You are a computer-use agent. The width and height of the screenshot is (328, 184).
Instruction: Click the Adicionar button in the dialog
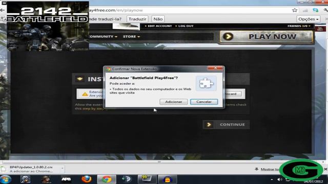point(173,102)
